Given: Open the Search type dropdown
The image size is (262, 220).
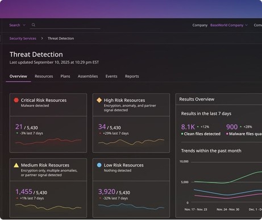Looking at the screenshot, I should coord(17,25).
